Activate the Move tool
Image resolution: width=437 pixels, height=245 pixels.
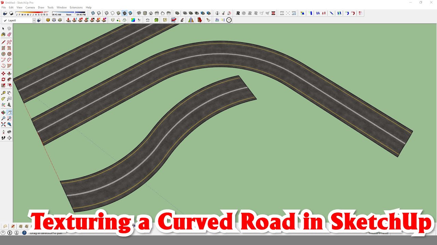point(3,73)
